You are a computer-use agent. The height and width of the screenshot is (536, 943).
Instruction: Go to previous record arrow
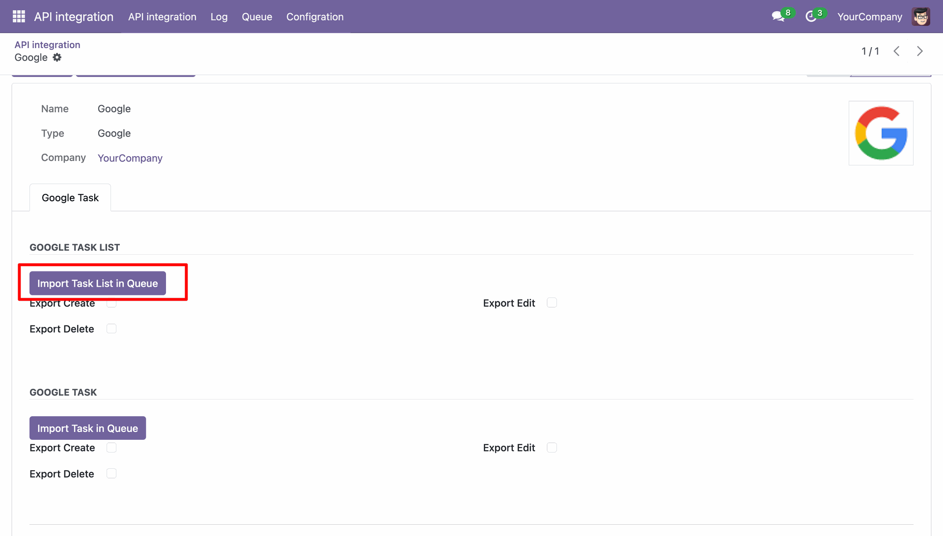[x=897, y=51]
